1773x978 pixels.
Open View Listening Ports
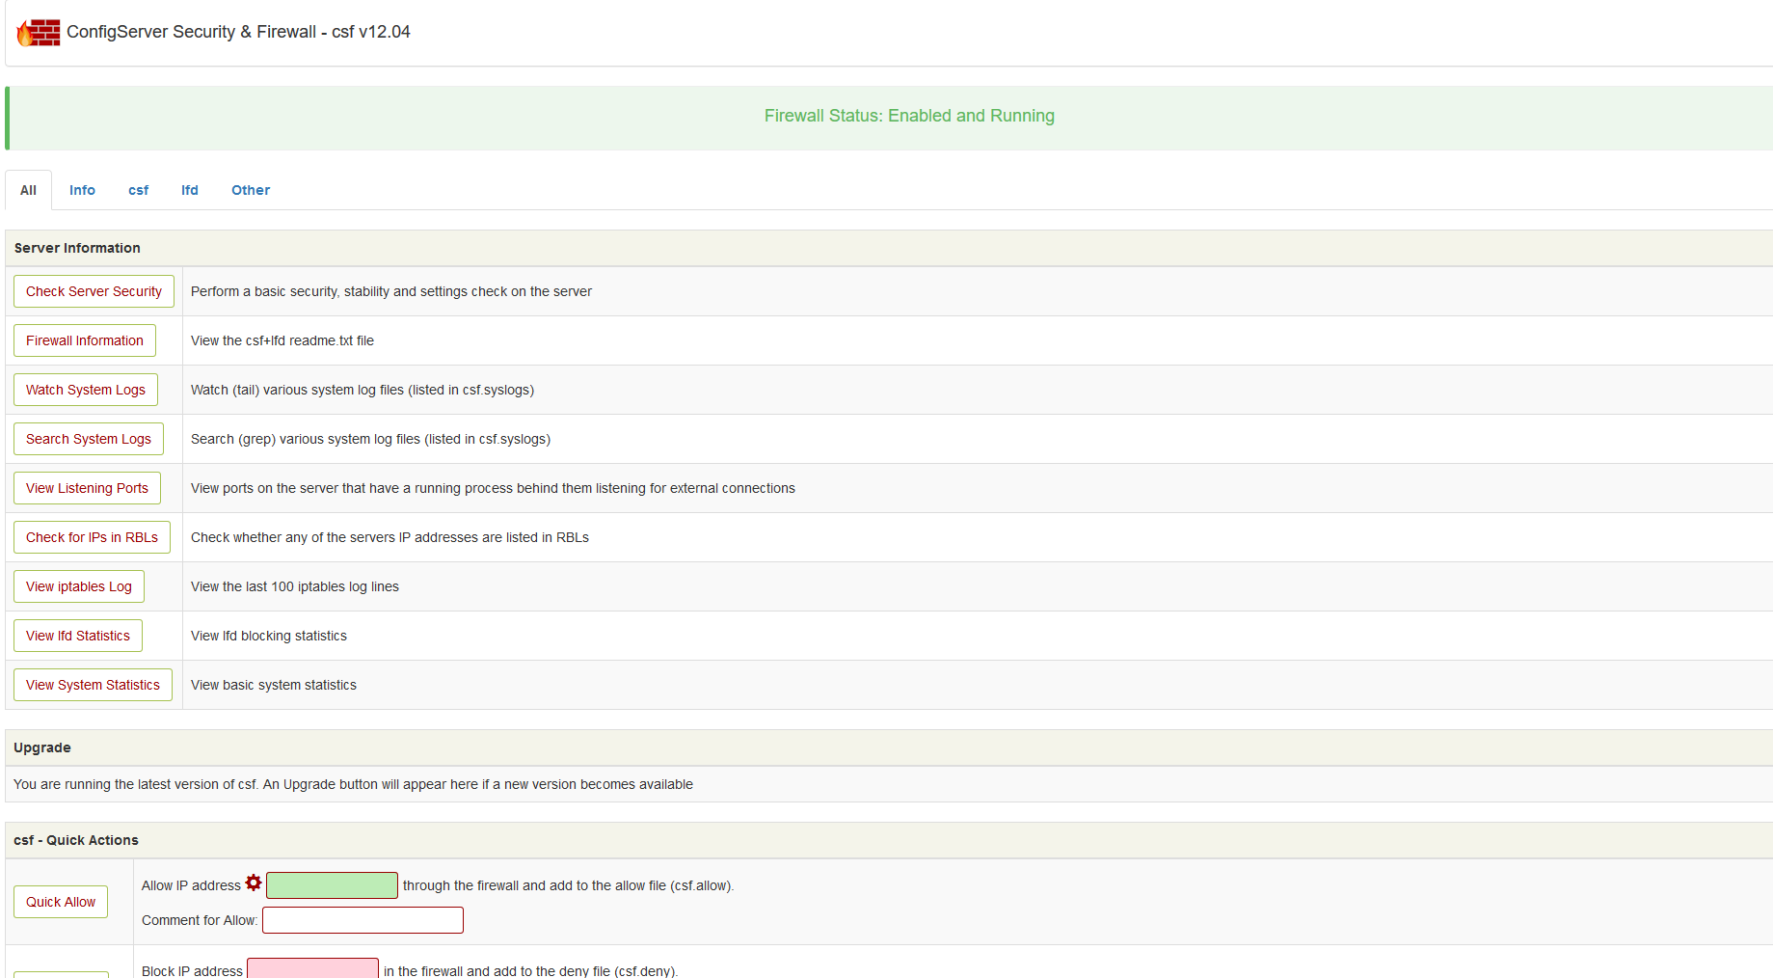point(87,488)
